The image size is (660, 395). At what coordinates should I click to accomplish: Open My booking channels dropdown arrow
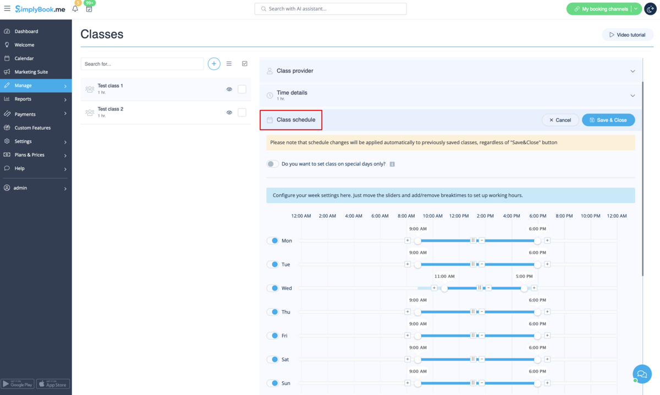[x=636, y=9]
